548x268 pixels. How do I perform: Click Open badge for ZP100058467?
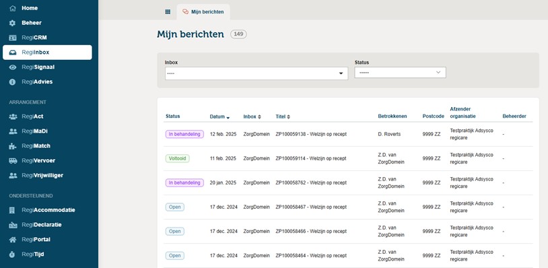coord(175,207)
